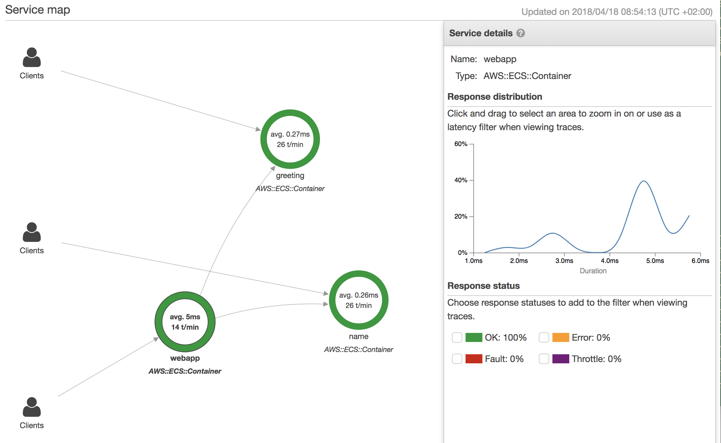Open the Service details help icon
The width and height of the screenshot is (721, 443).
[x=521, y=33]
